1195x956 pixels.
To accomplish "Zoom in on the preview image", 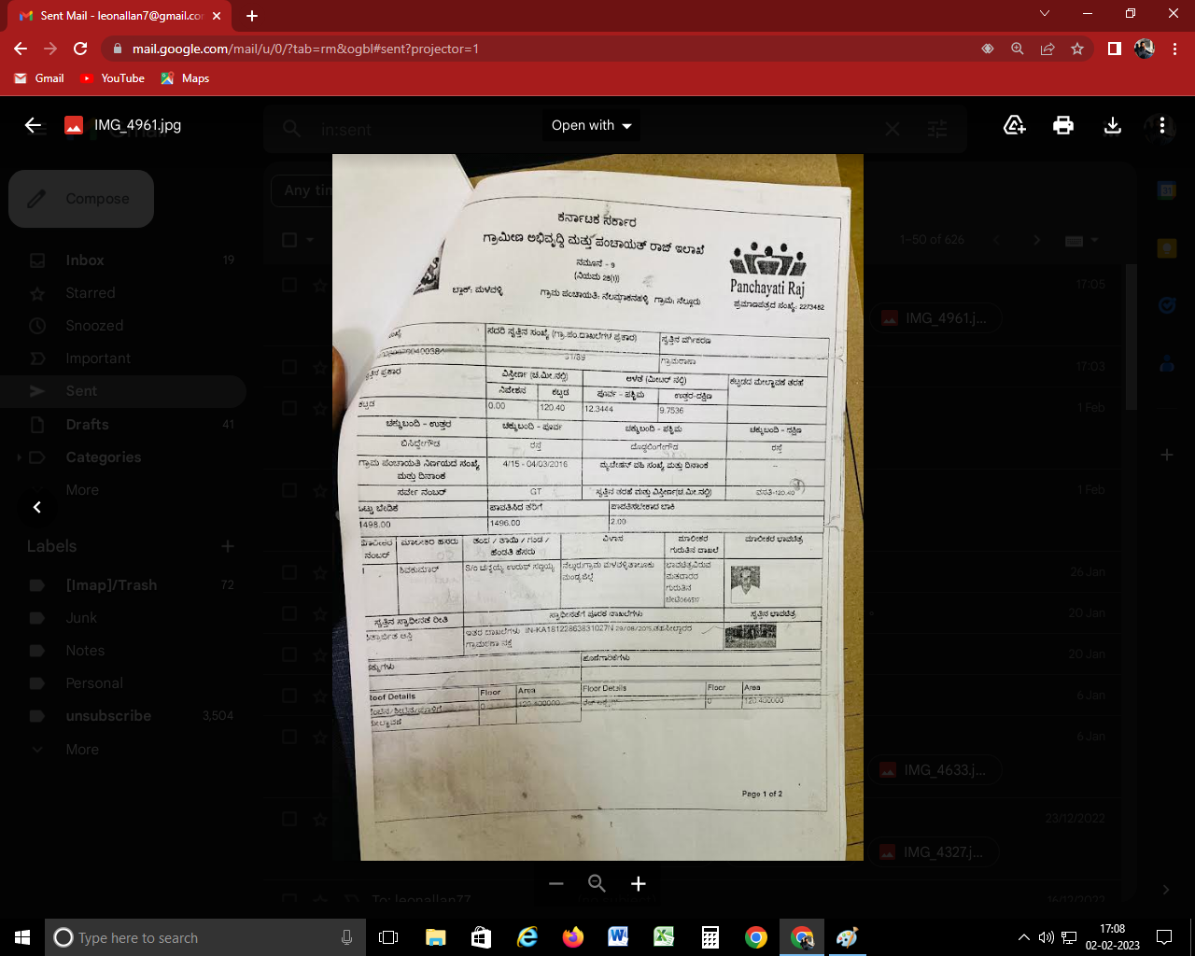I will click(x=639, y=883).
